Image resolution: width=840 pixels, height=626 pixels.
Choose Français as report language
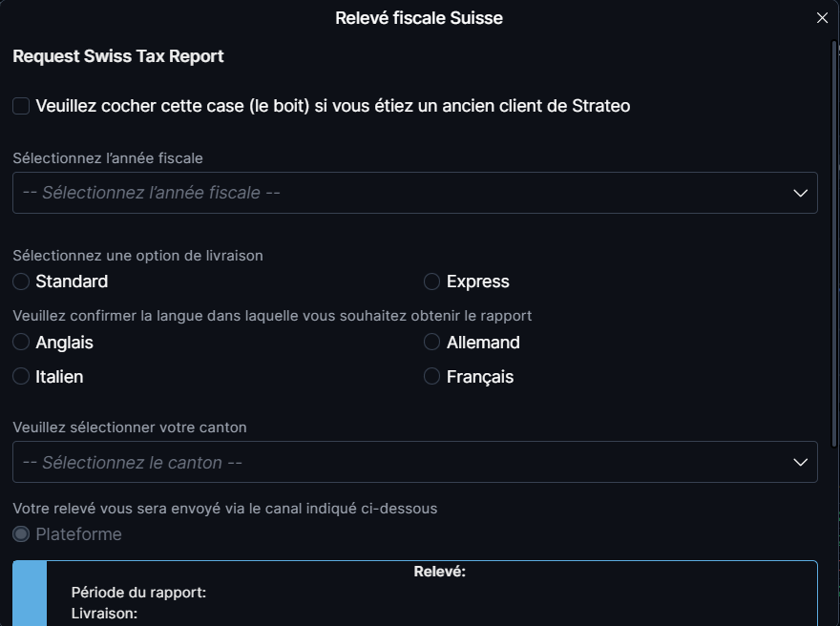(x=431, y=377)
